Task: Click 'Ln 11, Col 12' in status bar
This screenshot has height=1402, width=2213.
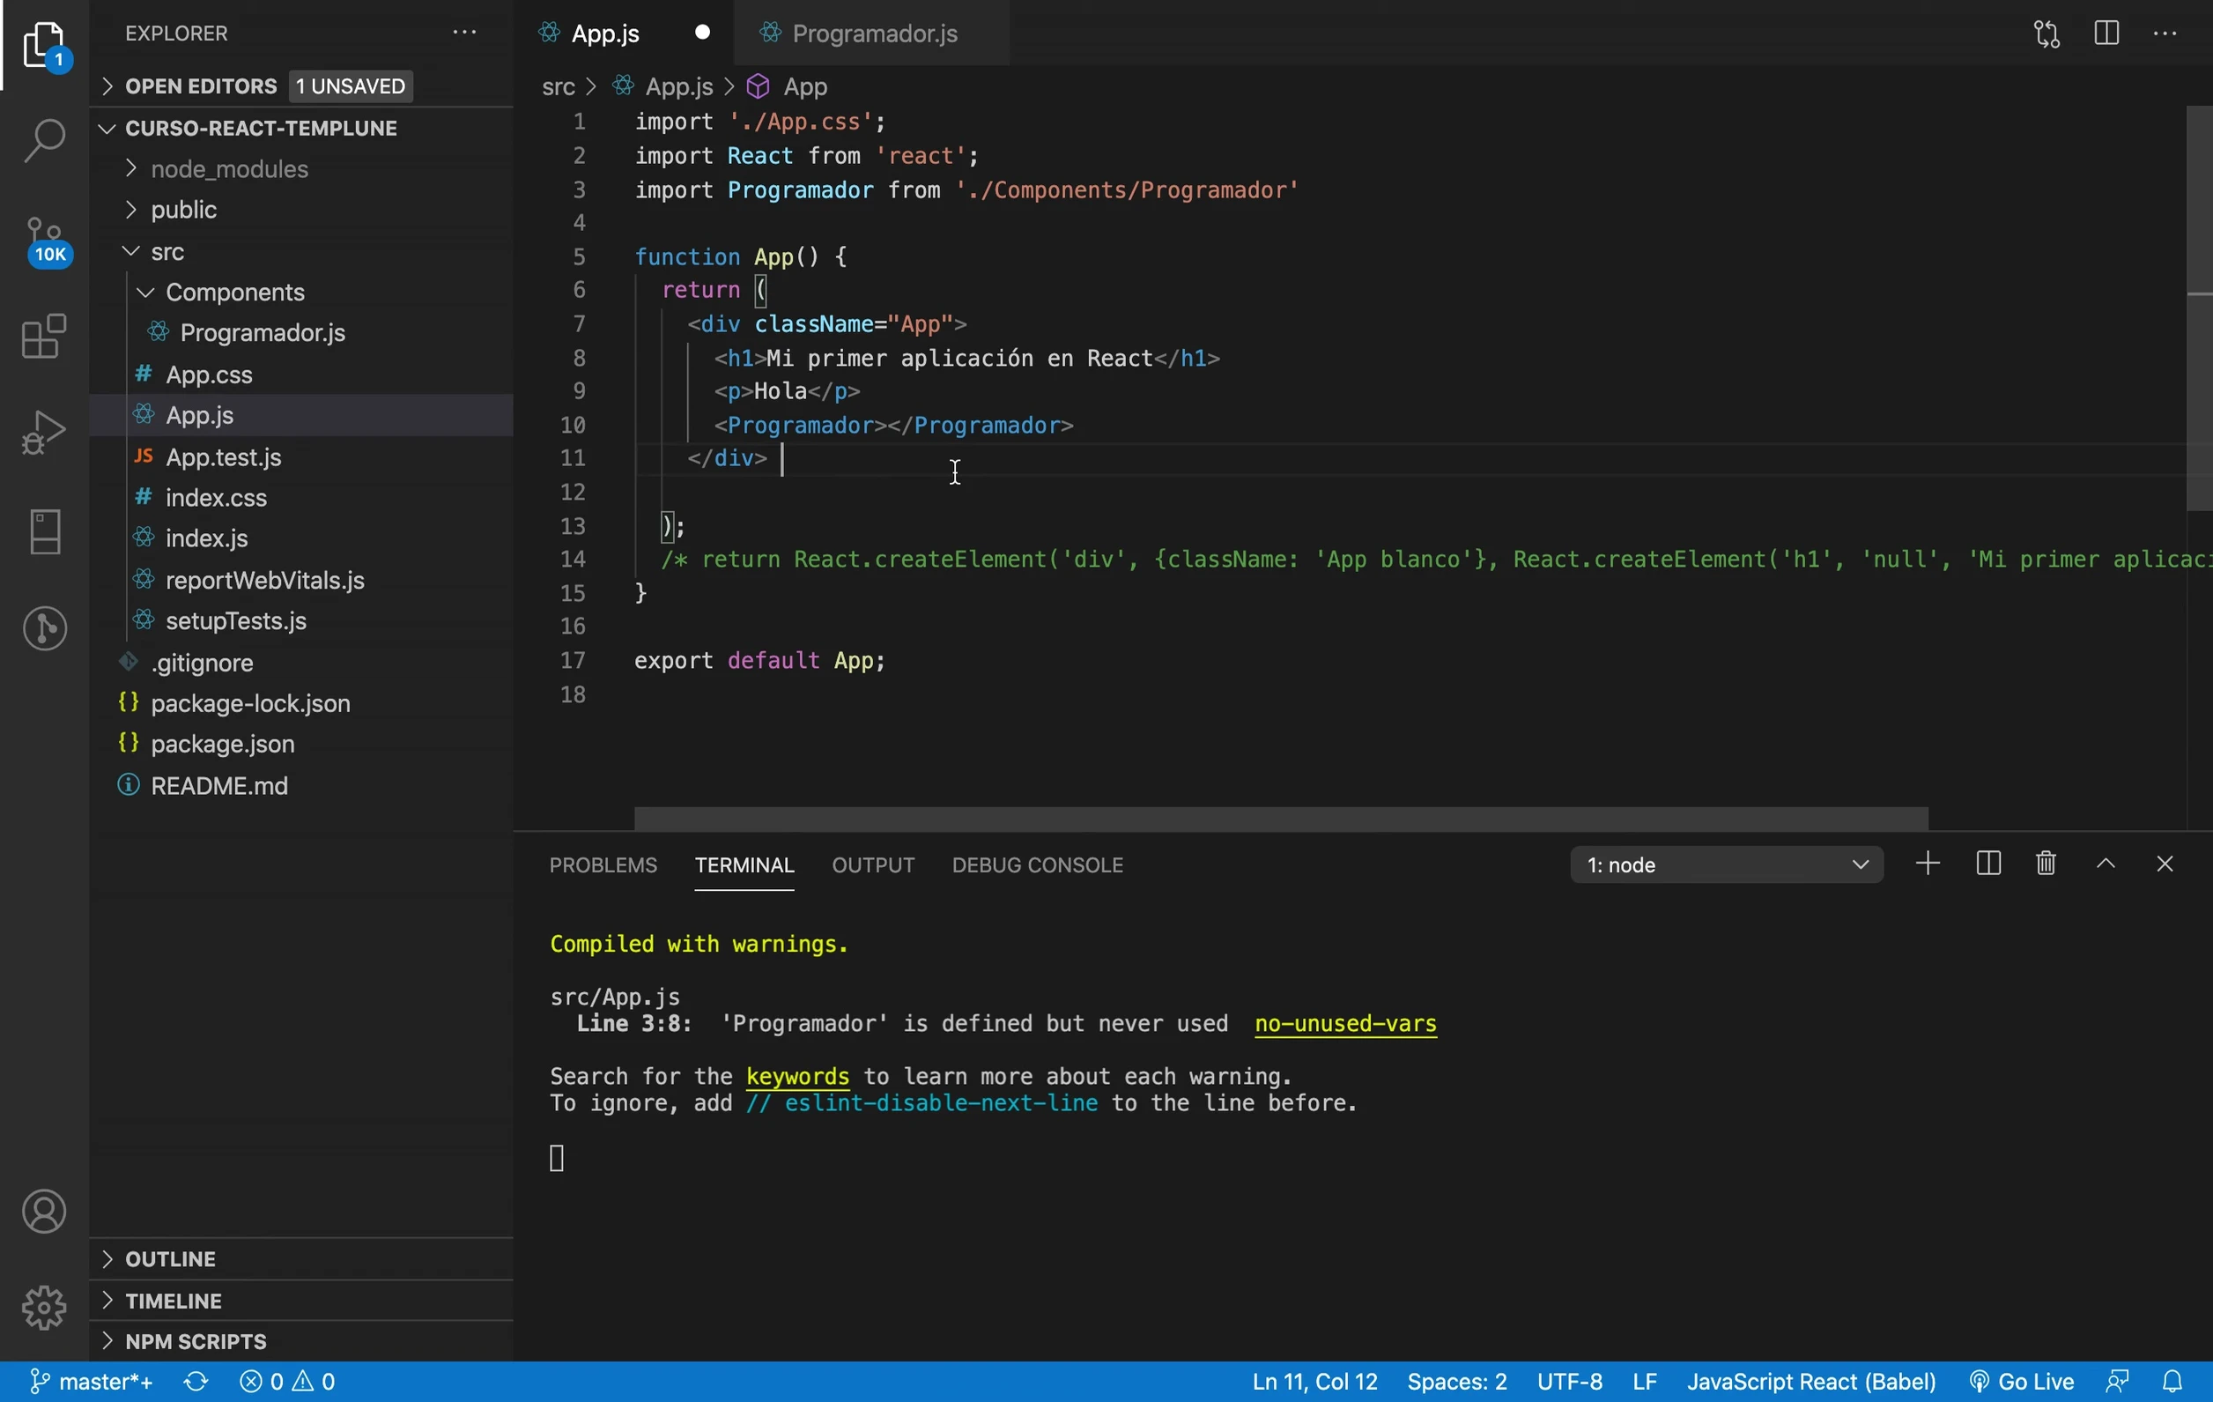Action: 1315,1382
